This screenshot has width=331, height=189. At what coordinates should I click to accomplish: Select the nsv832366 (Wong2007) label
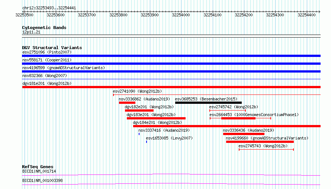[45, 76]
